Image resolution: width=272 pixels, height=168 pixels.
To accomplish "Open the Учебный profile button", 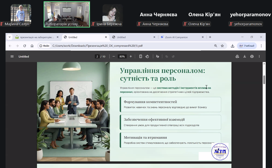I will [x=247, y=46].
